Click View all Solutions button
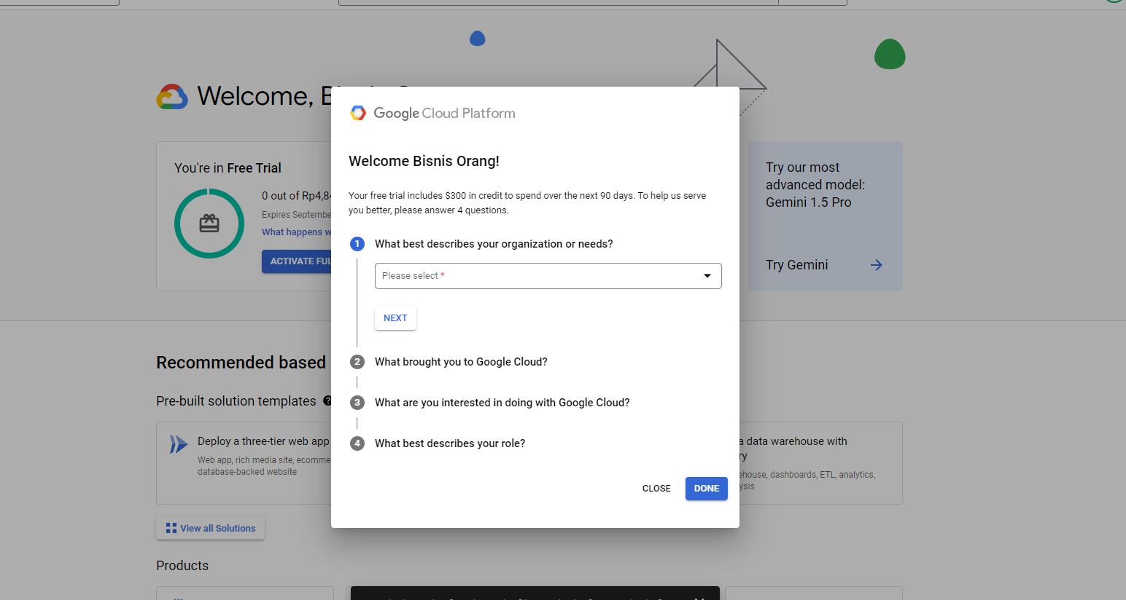Viewport: 1126px width, 600px height. (210, 529)
